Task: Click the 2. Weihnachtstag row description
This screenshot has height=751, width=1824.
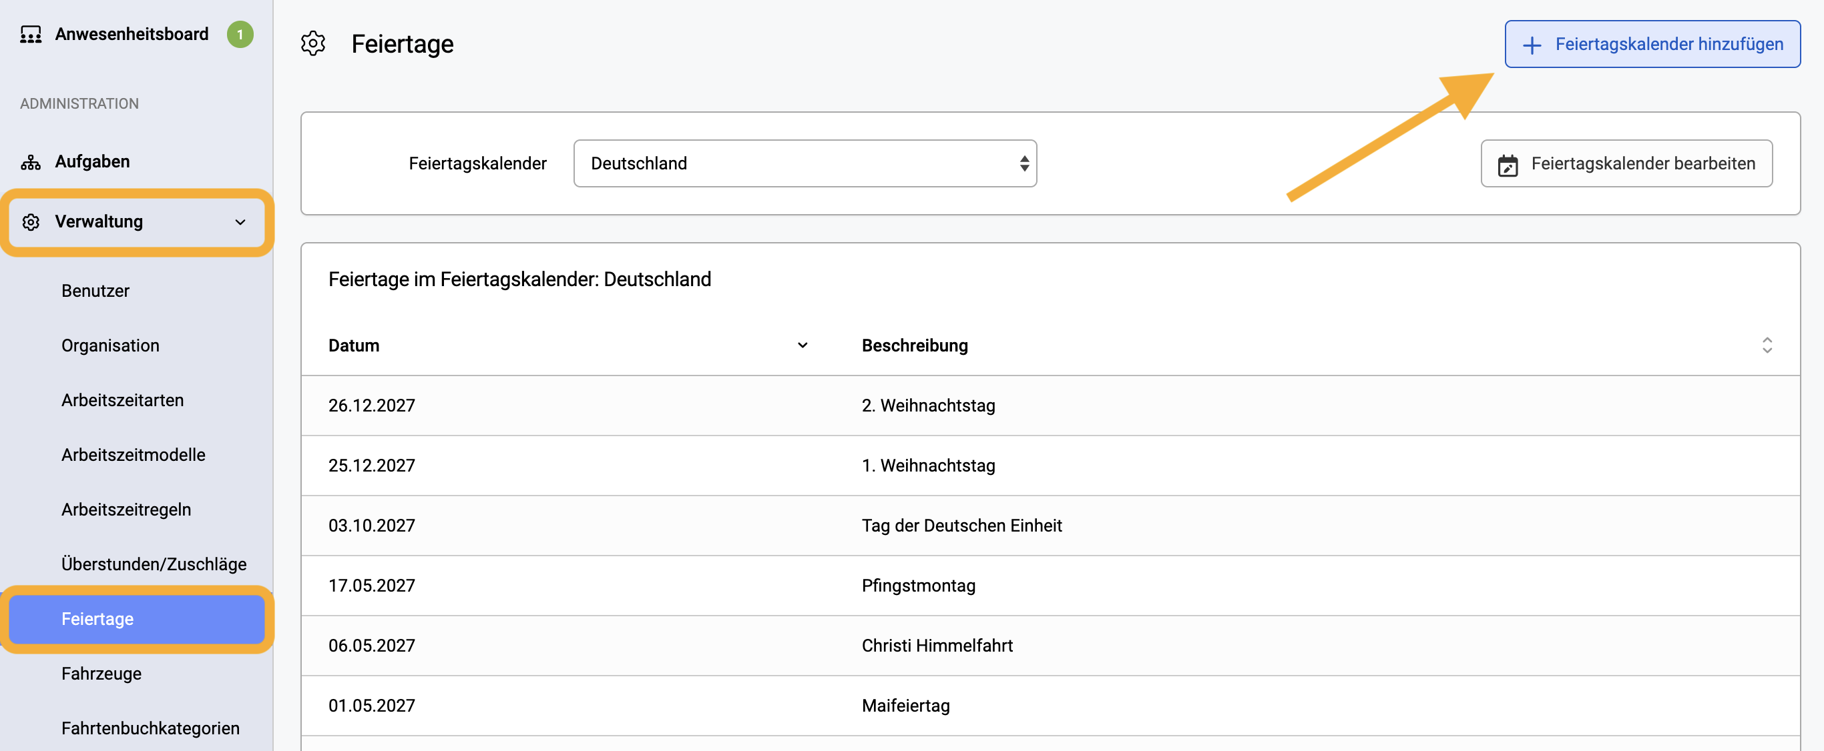Action: coord(928,406)
